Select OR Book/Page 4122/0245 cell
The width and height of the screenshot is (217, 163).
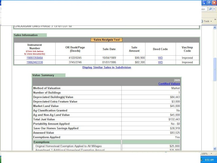click(75, 58)
